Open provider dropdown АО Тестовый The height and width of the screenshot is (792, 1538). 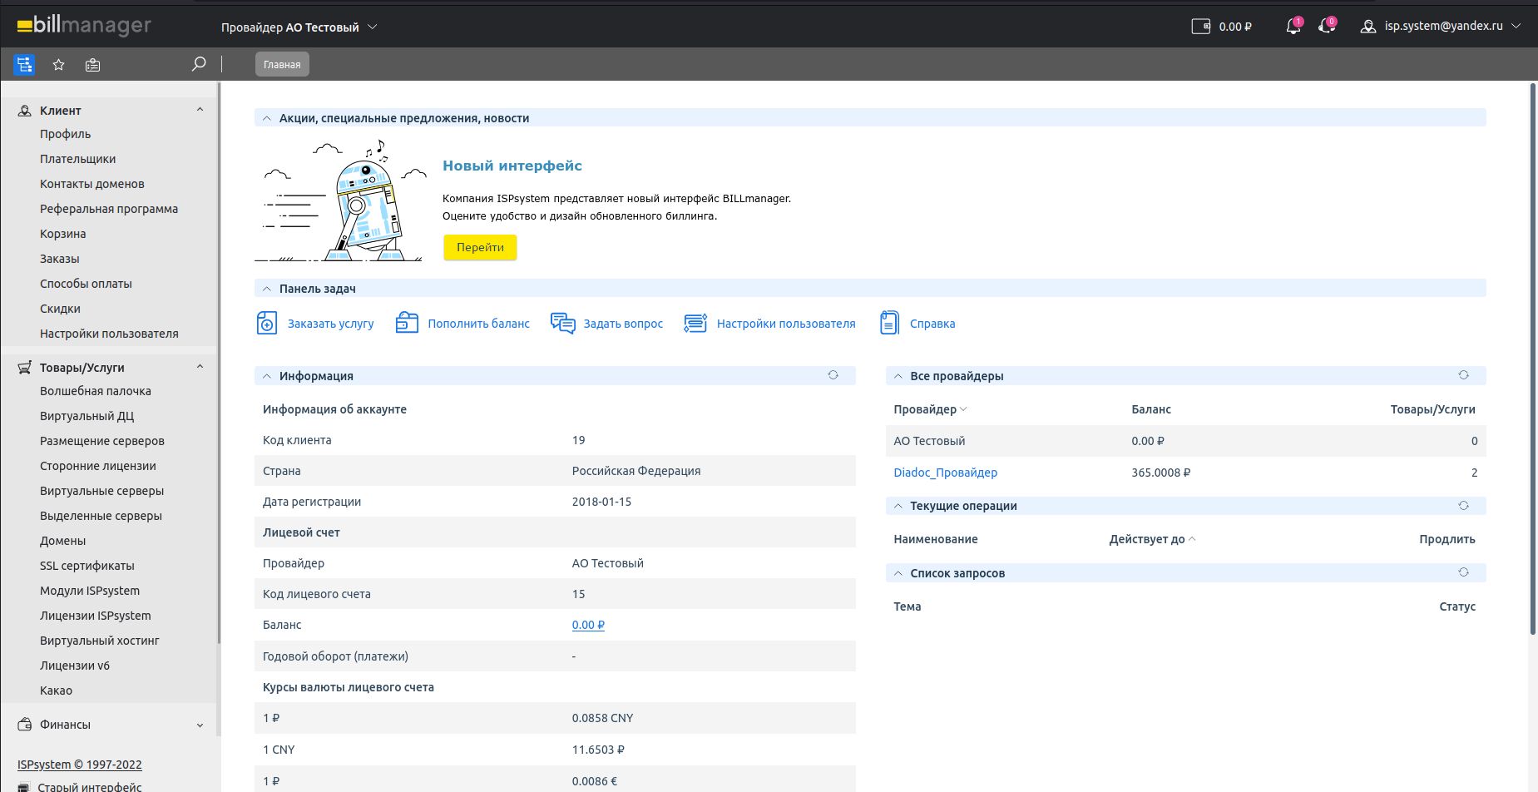(299, 27)
